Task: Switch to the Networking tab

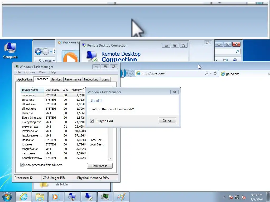Action: tap(91, 79)
